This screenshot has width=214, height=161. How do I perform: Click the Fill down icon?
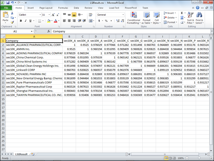coord(182,18)
